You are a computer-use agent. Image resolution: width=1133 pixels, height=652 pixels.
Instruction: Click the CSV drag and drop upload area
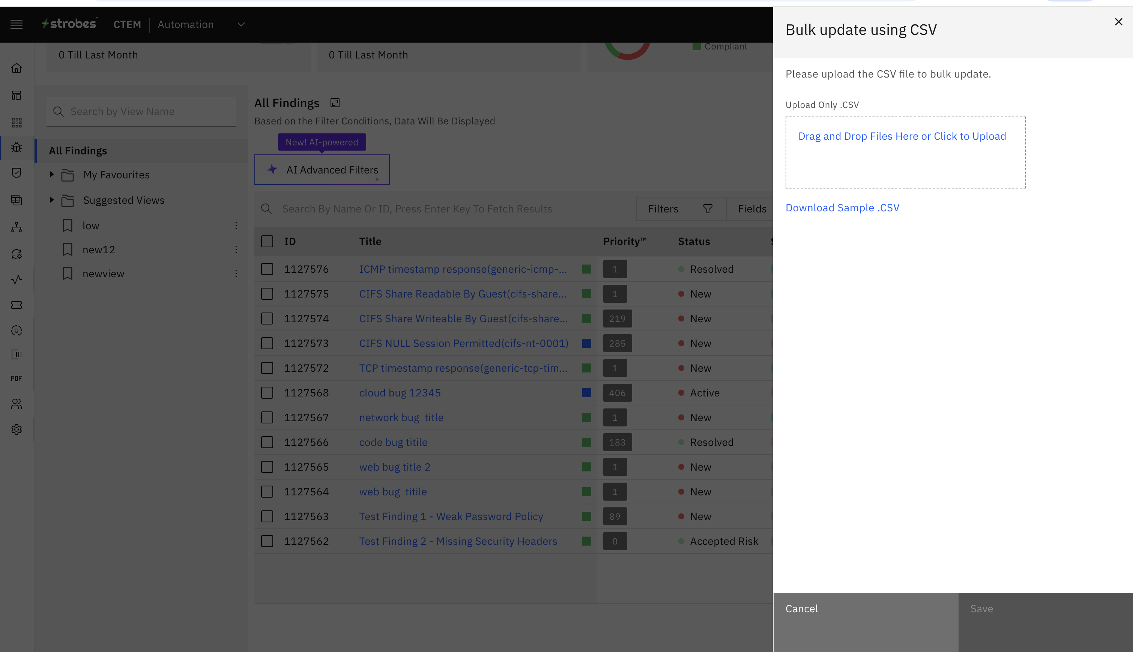[x=905, y=153]
